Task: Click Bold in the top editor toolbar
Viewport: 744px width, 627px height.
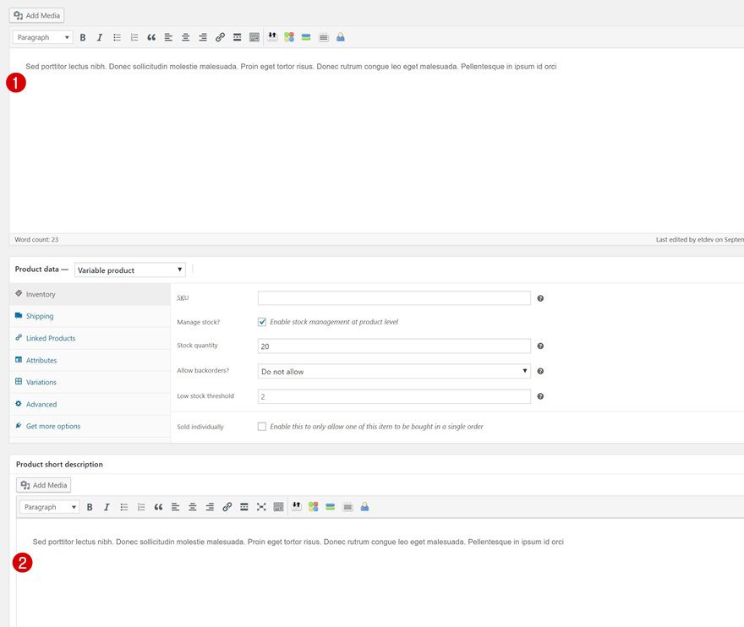Action: (x=83, y=37)
